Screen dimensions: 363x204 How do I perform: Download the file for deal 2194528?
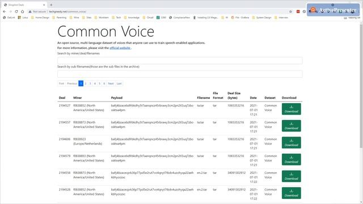point(291,193)
